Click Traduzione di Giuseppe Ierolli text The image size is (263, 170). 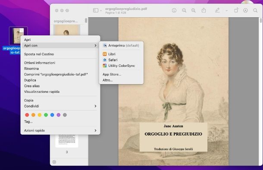click(173, 149)
